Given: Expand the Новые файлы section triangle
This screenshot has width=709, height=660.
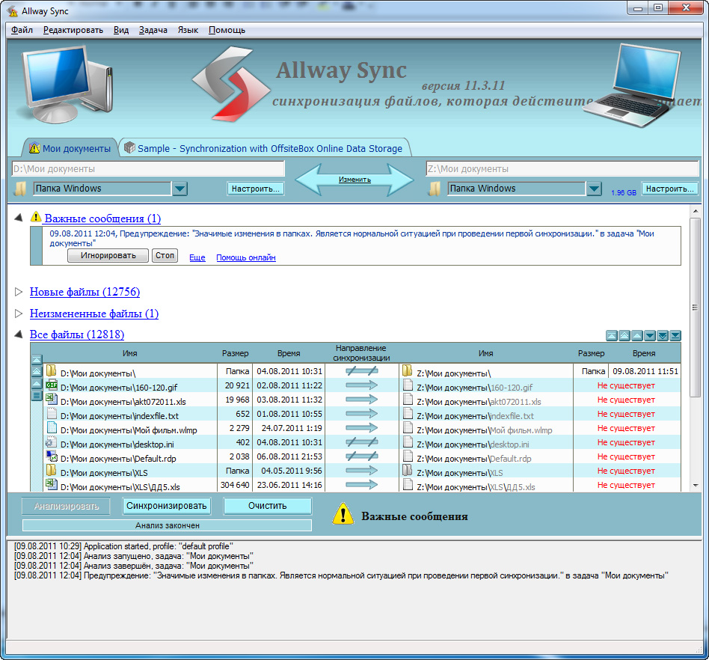Looking at the screenshot, I should (19, 292).
